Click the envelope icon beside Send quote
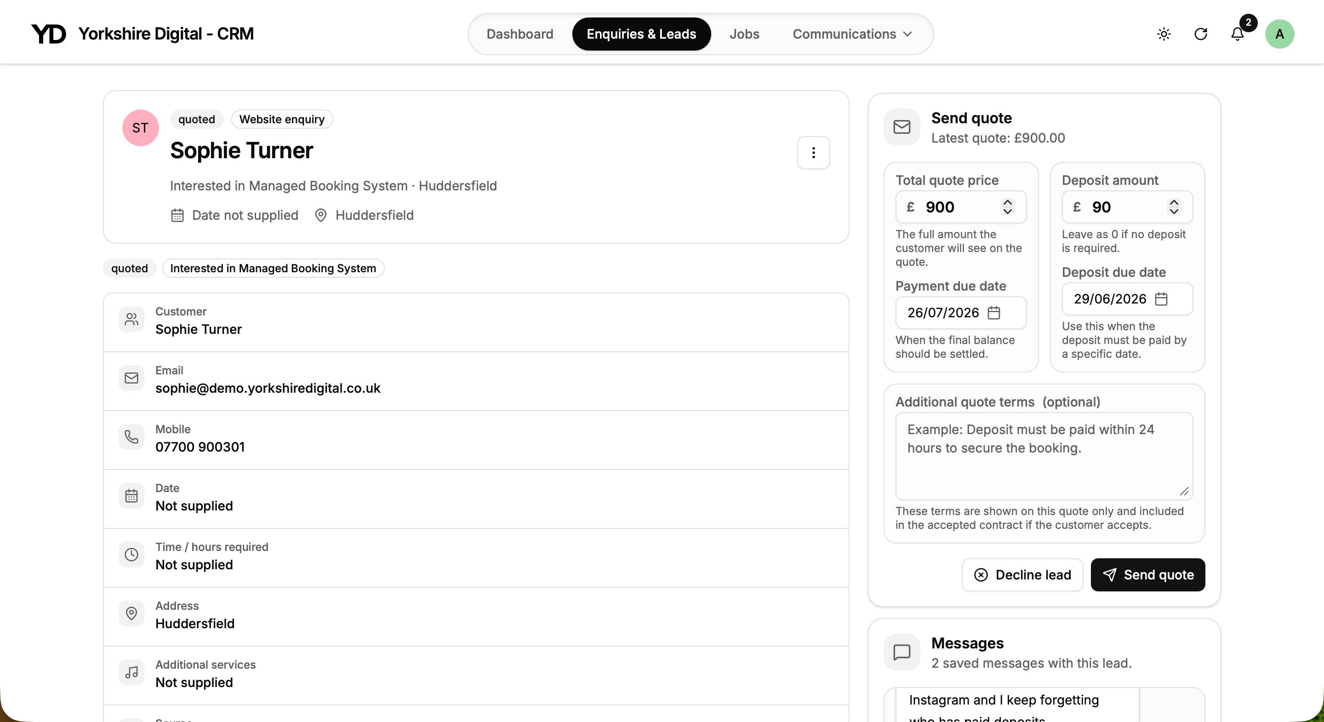This screenshot has width=1324, height=722. pos(902,127)
